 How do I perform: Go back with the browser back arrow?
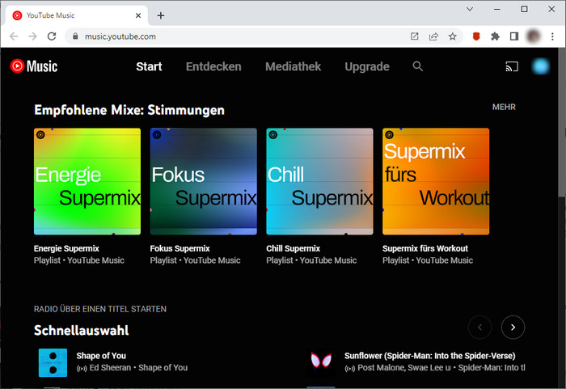14,36
